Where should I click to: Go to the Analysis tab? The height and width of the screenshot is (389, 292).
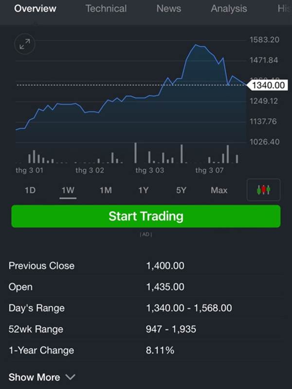coord(229,8)
